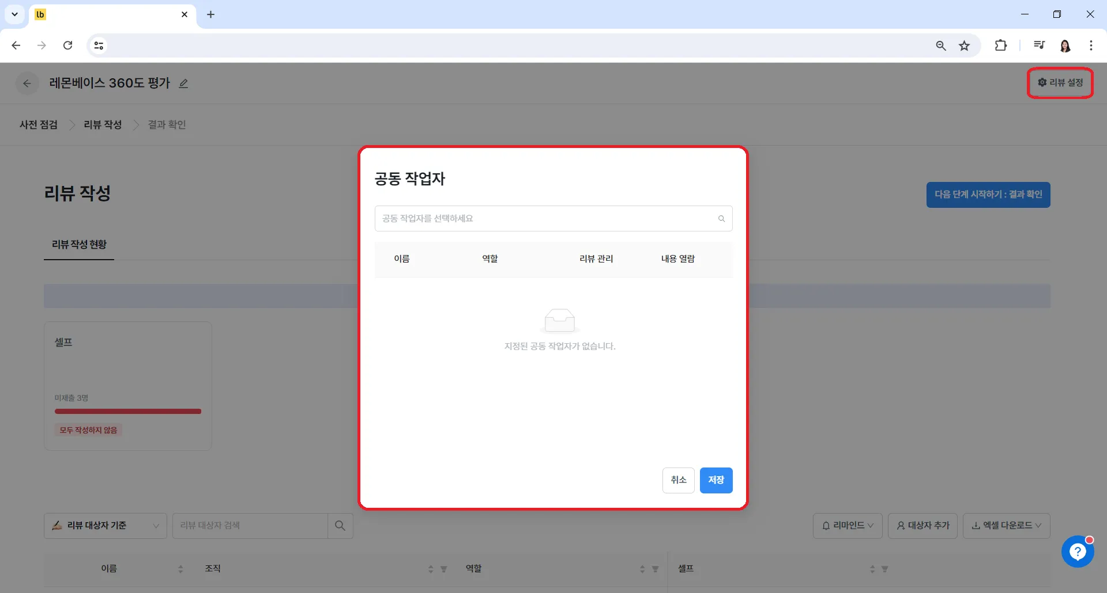Sort by the 역할 table column arrows
Viewport: 1107px width, 593px height.
(642, 569)
